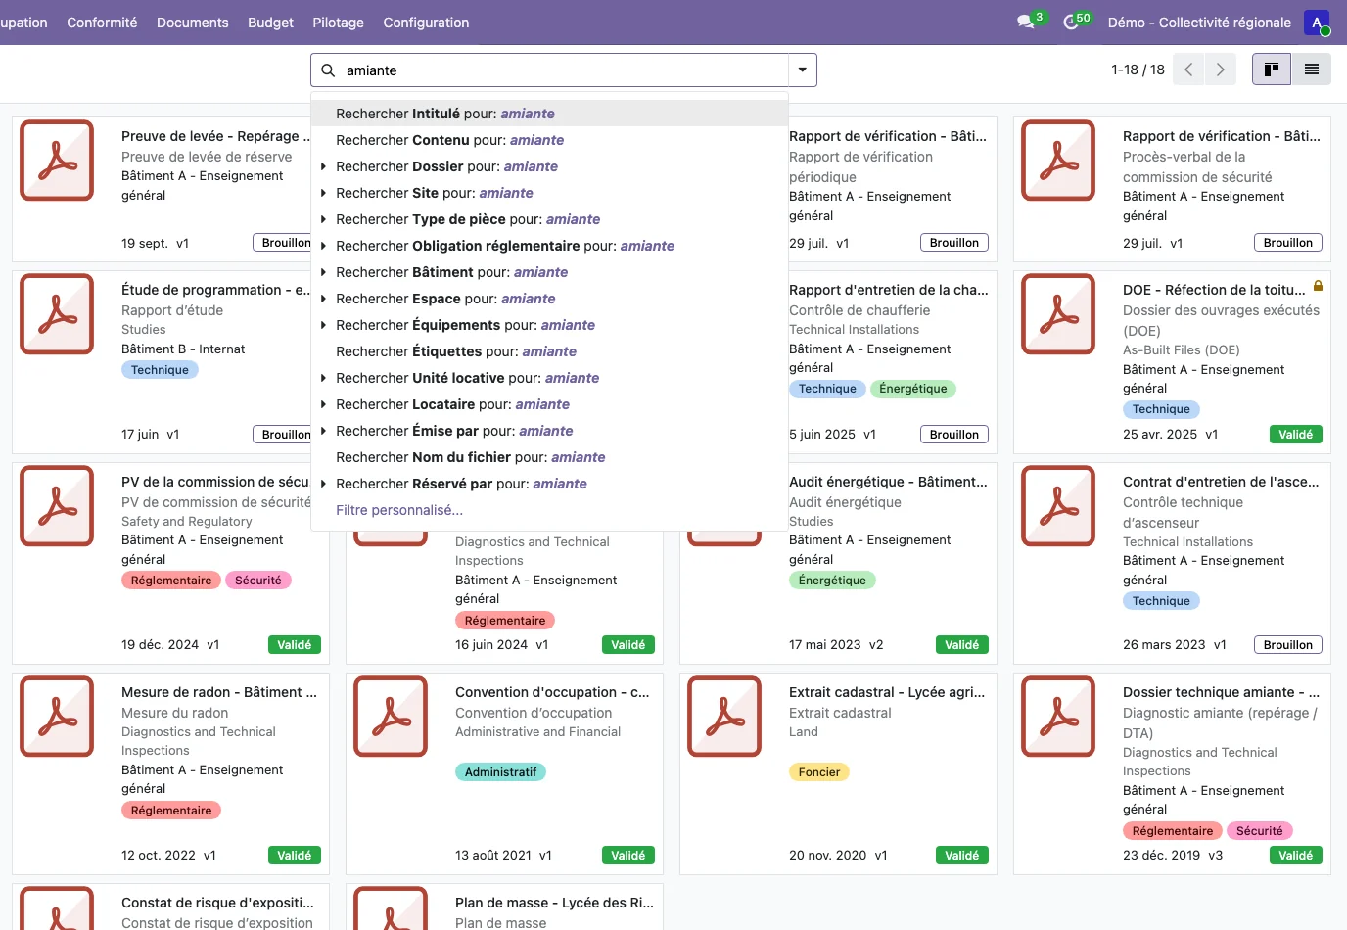The height and width of the screenshot is (930, 1347).
Task: Open the PDF icon of Convention d'occupation
Action: tap(391, 716)
